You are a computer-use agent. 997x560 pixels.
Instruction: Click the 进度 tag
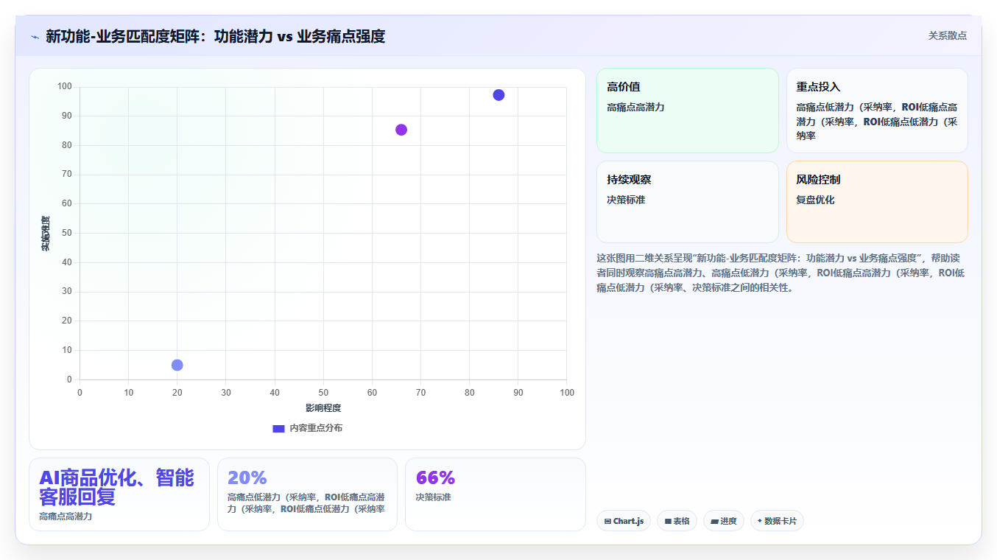point(724,521)
